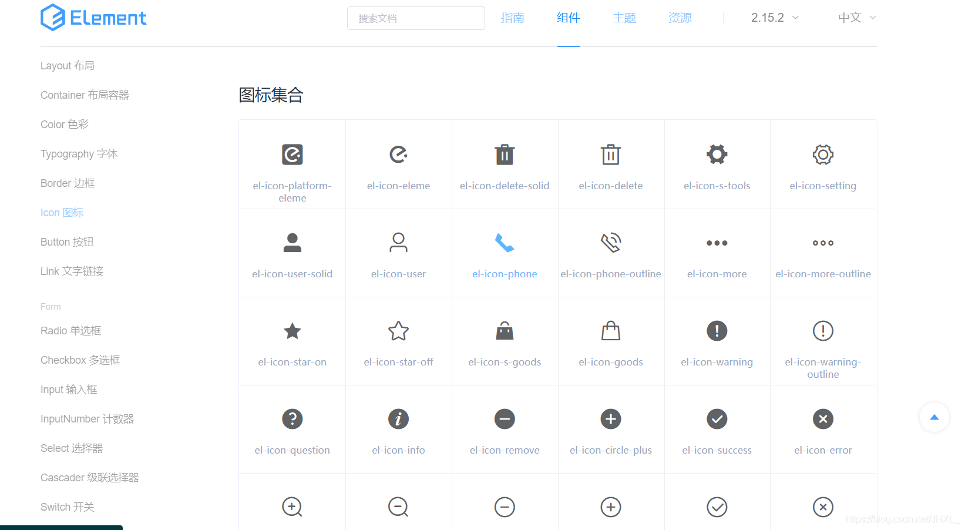Image resolution: width=965 pixels, height=530 pixels.
Task: Open the 主题 theme nav tab
Action: click(x=624, y=18)
